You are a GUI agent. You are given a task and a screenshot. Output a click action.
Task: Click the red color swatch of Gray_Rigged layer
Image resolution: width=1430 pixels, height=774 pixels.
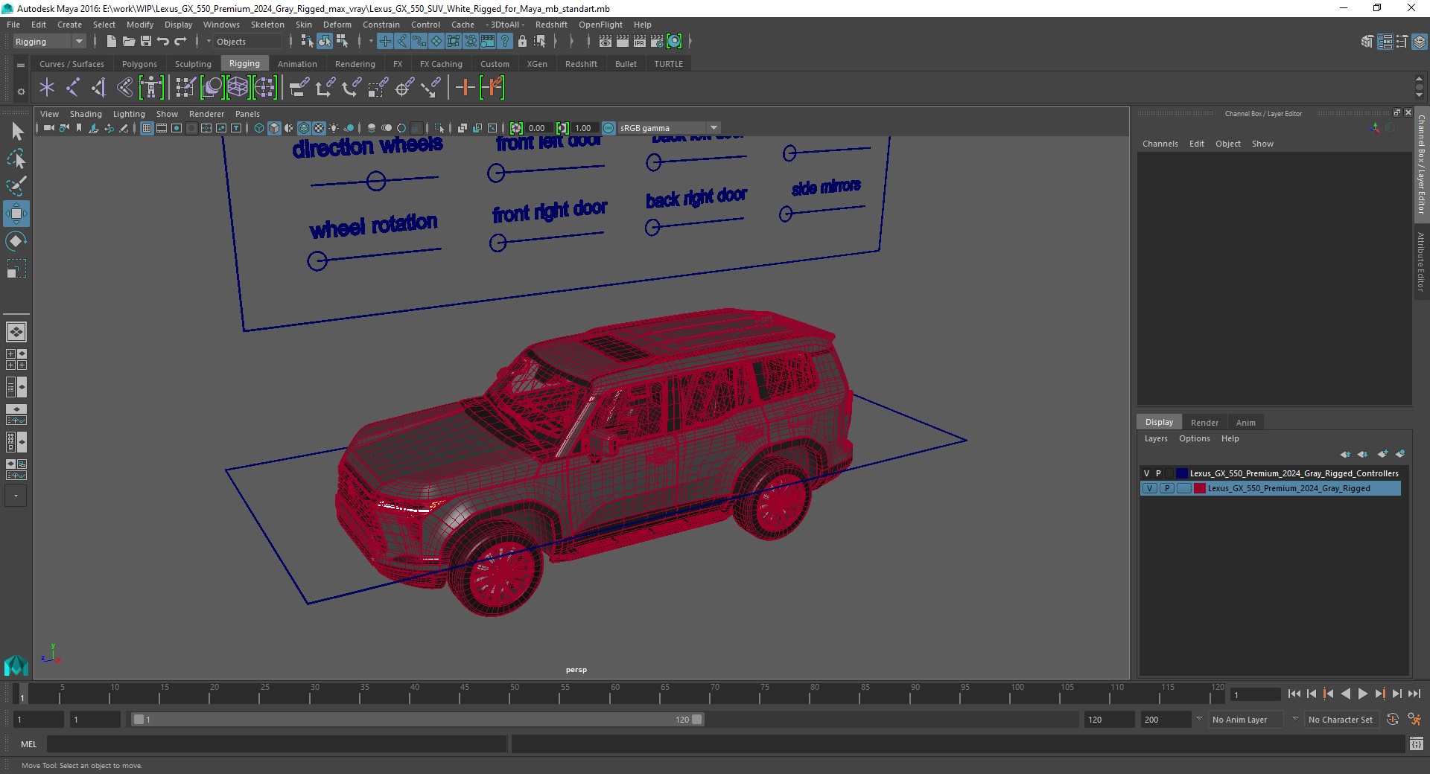pos(1199,488)
